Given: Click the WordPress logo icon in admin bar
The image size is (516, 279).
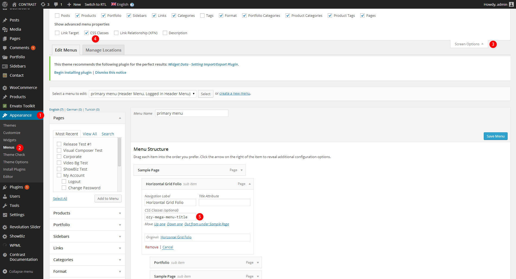Looking at the screenshot, I should pos(5,4).
